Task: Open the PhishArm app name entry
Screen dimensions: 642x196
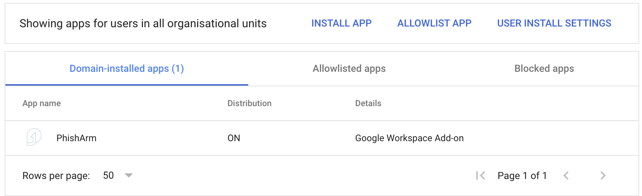Action: point(76,138)
